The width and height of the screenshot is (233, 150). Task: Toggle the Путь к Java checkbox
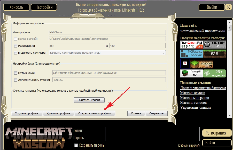(x=15, y=73)
